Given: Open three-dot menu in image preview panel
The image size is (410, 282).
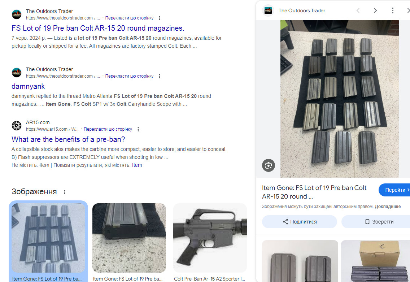Looking at the screenshot, I should 392,10.
